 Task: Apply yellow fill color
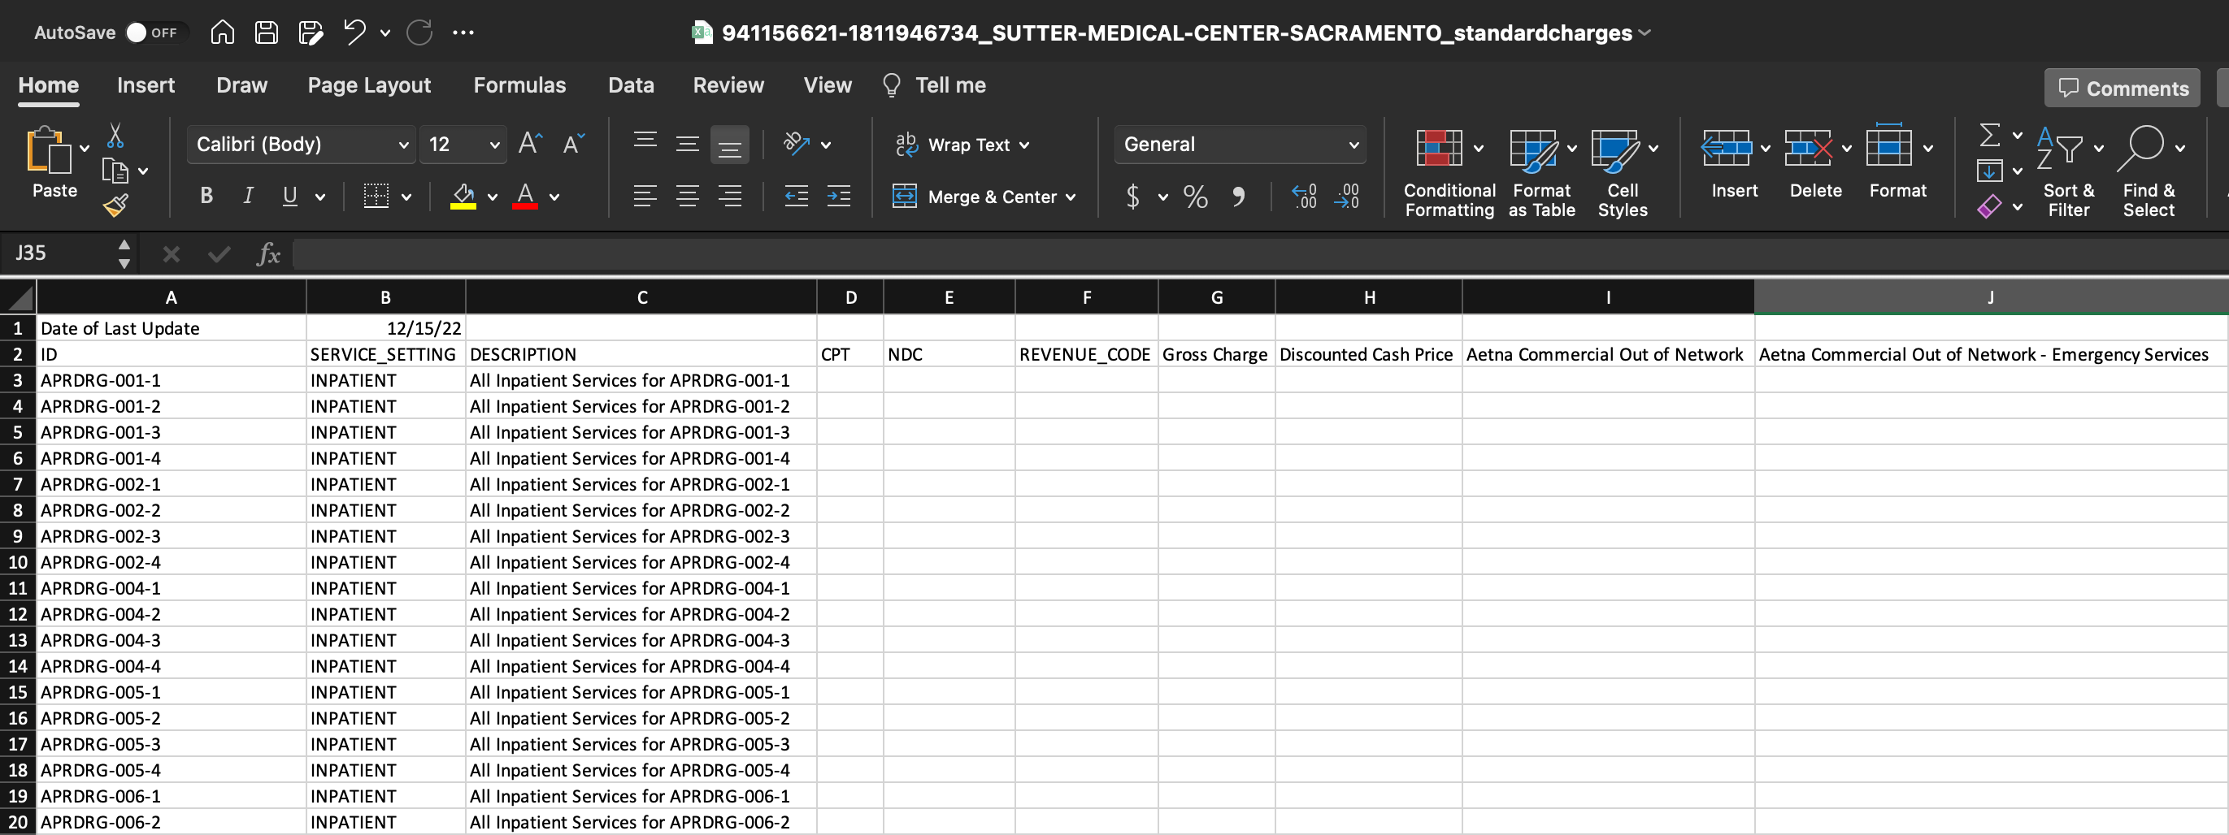click(x=463, y=197)
